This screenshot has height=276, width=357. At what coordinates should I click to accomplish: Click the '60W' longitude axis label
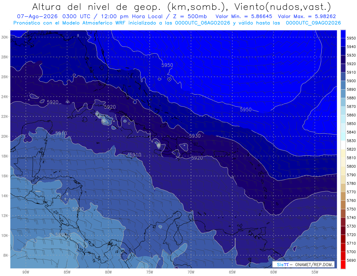pos(274,272)
